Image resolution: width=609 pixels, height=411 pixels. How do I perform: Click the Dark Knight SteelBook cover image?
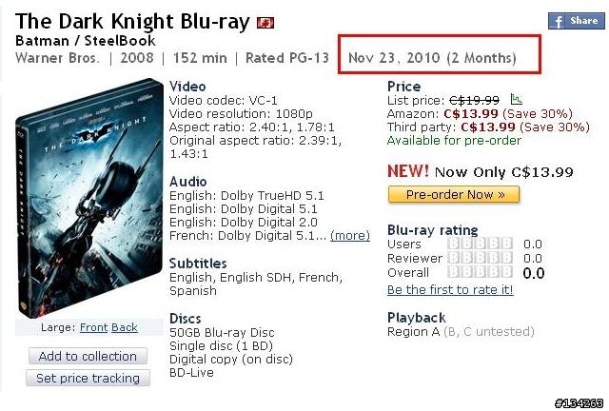pyautogui.click(x=89, y=198)
